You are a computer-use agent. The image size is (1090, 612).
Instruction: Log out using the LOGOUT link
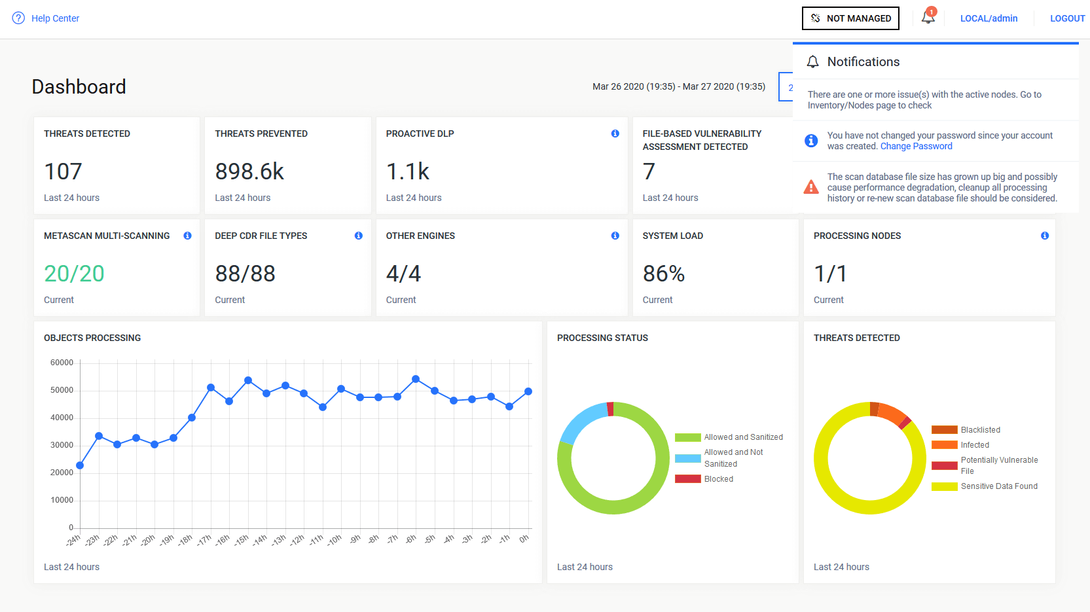[x=1067, y=18]
